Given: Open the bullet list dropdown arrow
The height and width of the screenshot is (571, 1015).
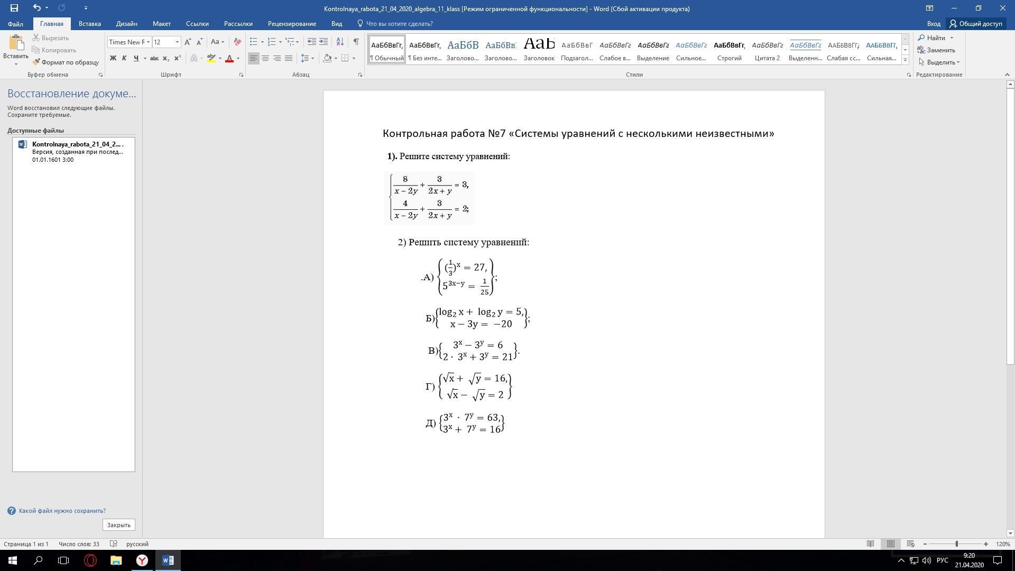Looking at the screenshot, I should click(262, 42).
